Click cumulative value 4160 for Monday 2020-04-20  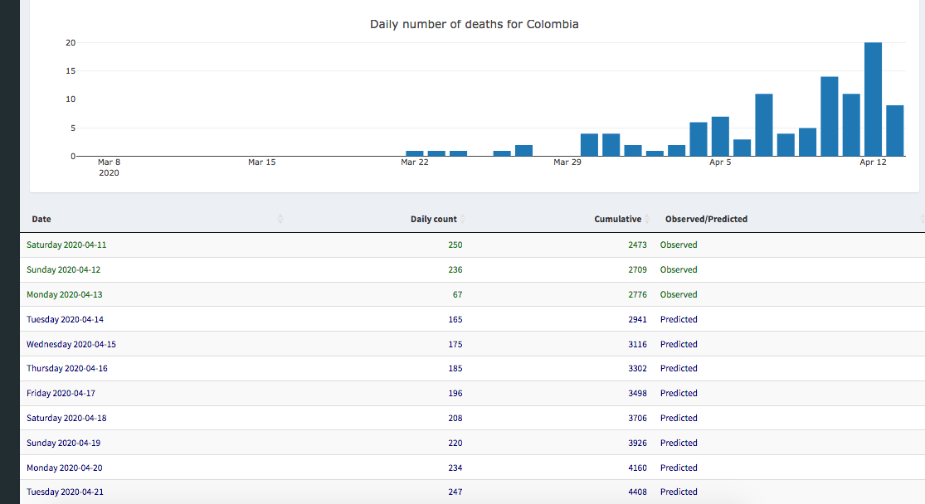point(637,468)
